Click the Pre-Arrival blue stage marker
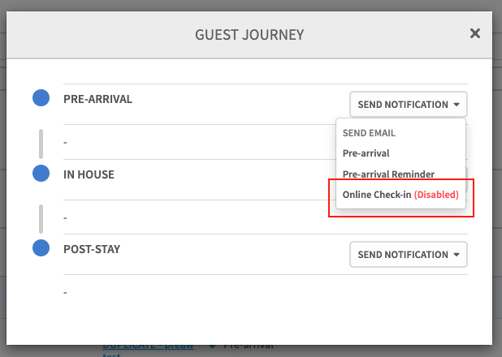This screenshot has height=357, width=502. (x=41, y=99)
